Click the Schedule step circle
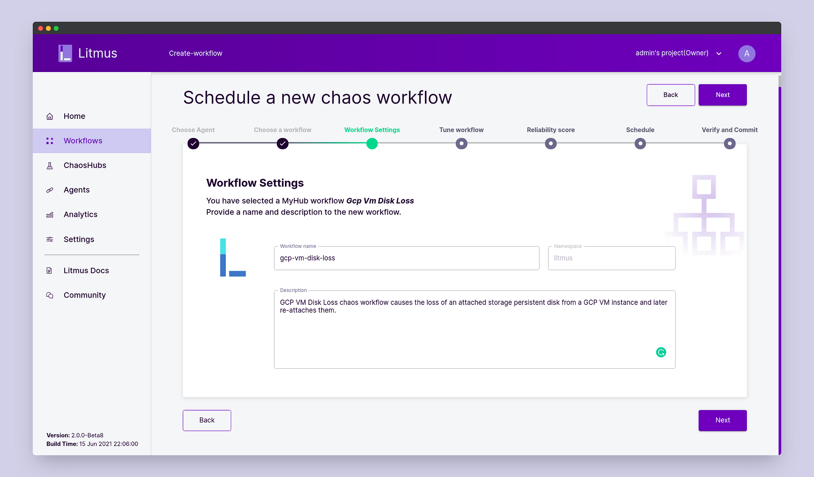The image size is (814, 477). [x=640, y=144]
